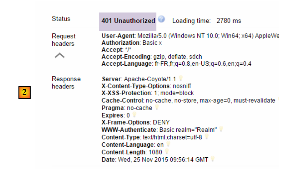Click the lightbulb beside Pragma: no-cache
Viewport: 286px width, 174px height.
[x=157, y=107]
